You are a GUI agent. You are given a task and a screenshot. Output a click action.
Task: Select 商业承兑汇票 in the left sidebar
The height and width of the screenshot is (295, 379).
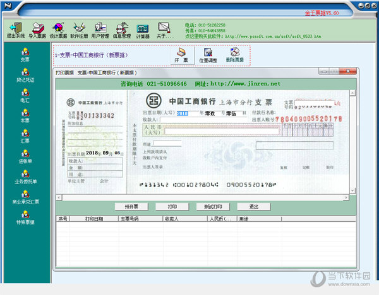tap(25, 197)
